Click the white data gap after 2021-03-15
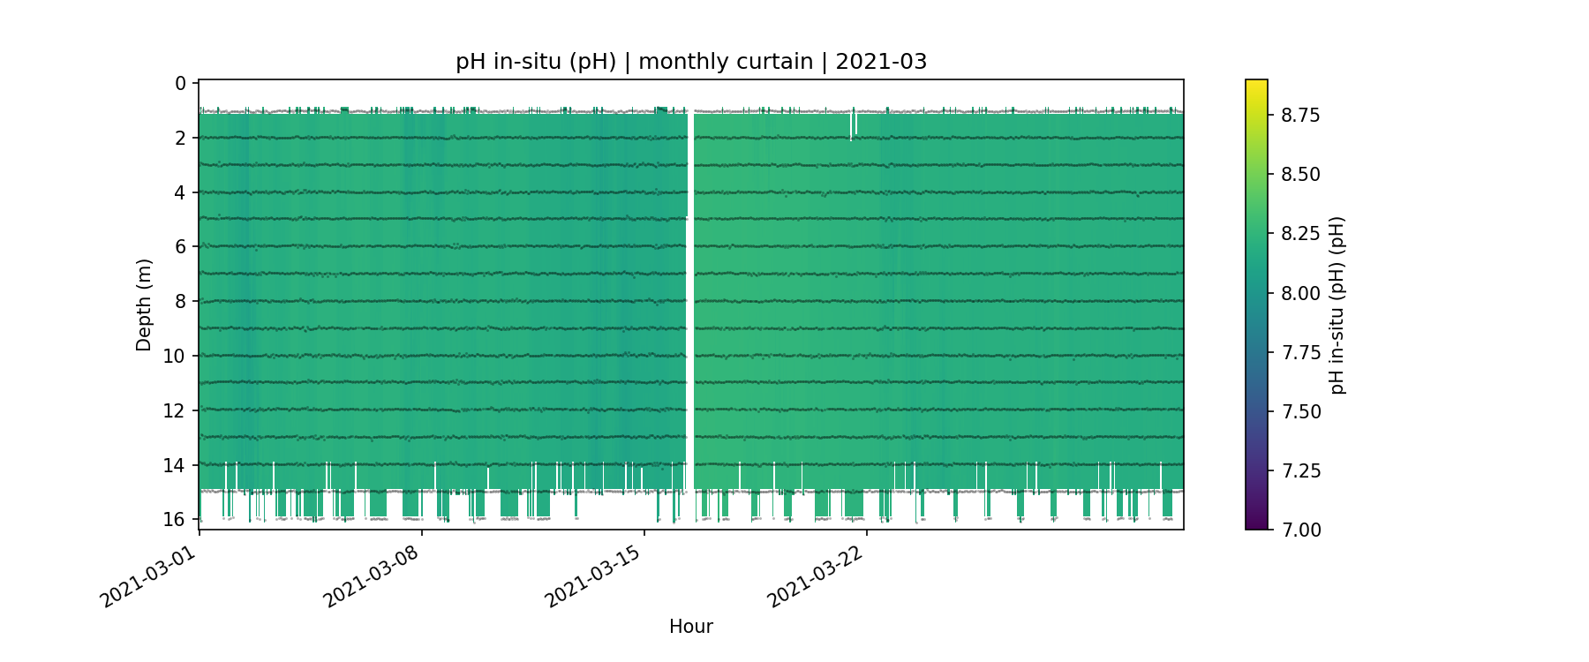Viewport: 1589px width, 662px height. (690, 300)
